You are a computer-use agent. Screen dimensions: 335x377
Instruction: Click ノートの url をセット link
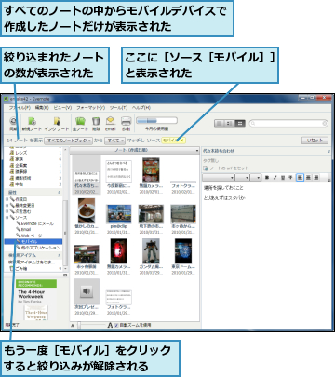pos(229,168)
